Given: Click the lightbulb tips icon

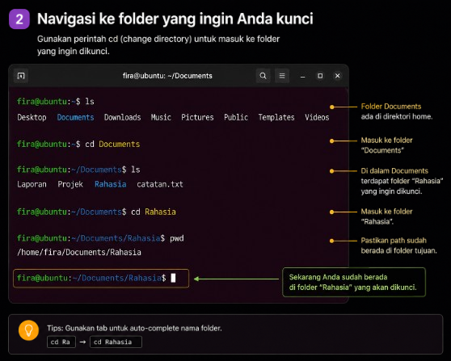Looking at the screenshot, I should [x=28, y=330].
